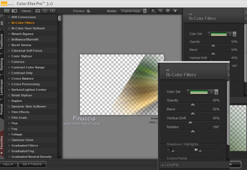Click the HELP button

8,164
